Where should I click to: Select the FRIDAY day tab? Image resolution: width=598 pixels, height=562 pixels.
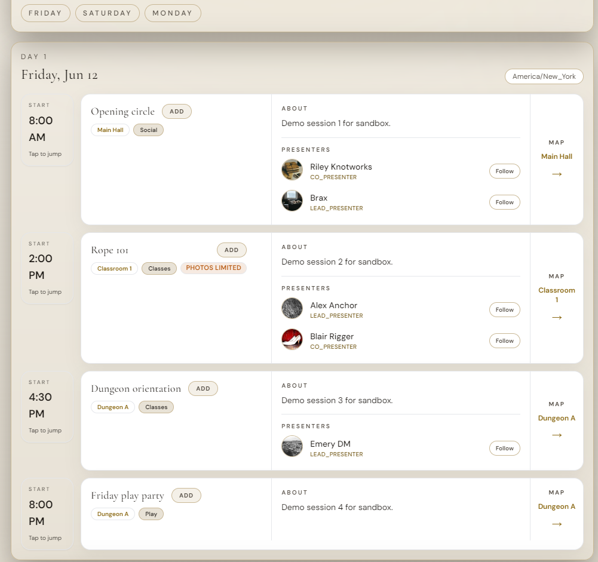[x=45, y=13]
